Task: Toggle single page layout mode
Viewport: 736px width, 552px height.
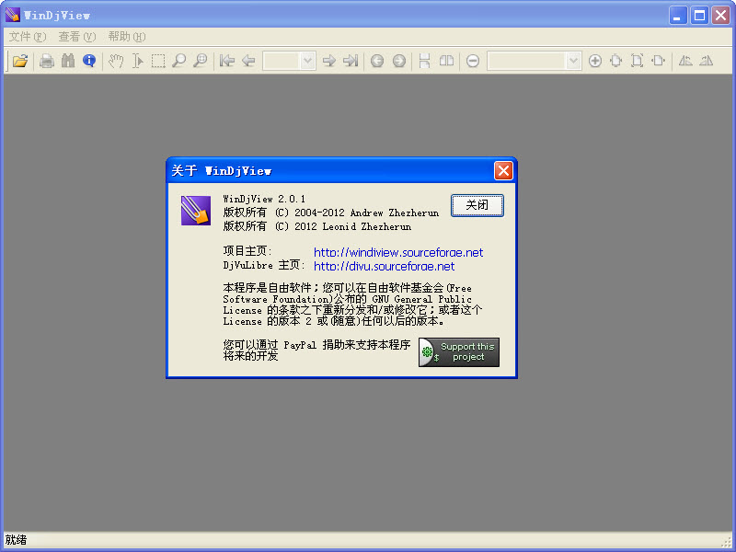Action: [x=423, y=61]
